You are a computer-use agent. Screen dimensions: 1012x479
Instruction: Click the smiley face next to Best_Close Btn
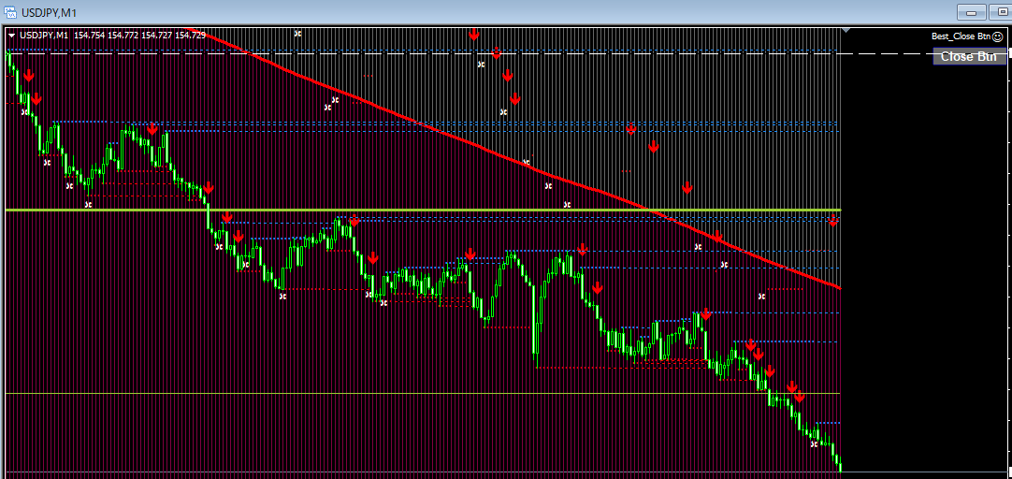(x=997, y=36)
